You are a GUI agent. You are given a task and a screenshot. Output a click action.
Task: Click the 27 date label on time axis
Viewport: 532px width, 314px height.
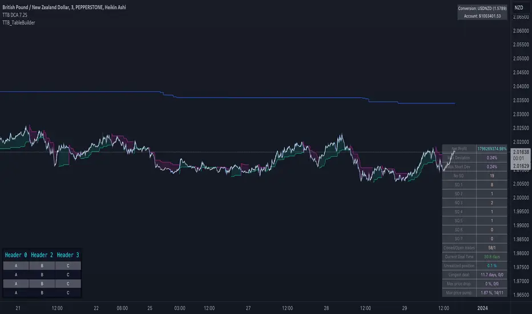[x=248, y=308]
